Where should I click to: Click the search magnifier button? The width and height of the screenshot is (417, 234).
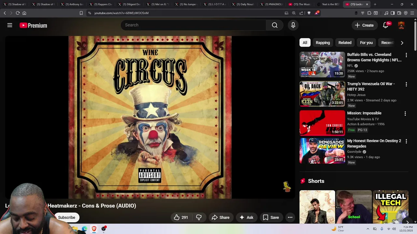(x=275, y=25)
